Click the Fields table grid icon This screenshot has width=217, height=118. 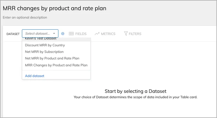[x=71, y=34]
